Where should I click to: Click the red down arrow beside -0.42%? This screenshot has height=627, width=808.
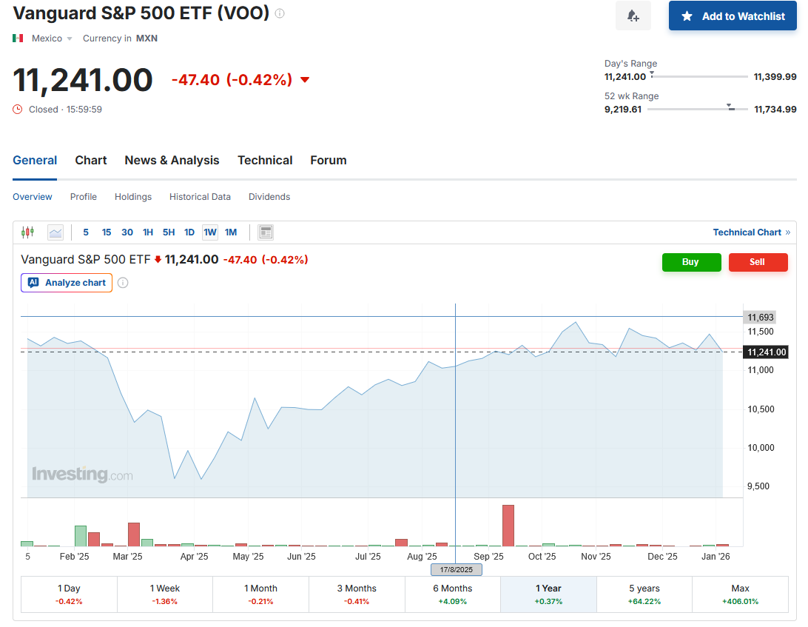305,79
